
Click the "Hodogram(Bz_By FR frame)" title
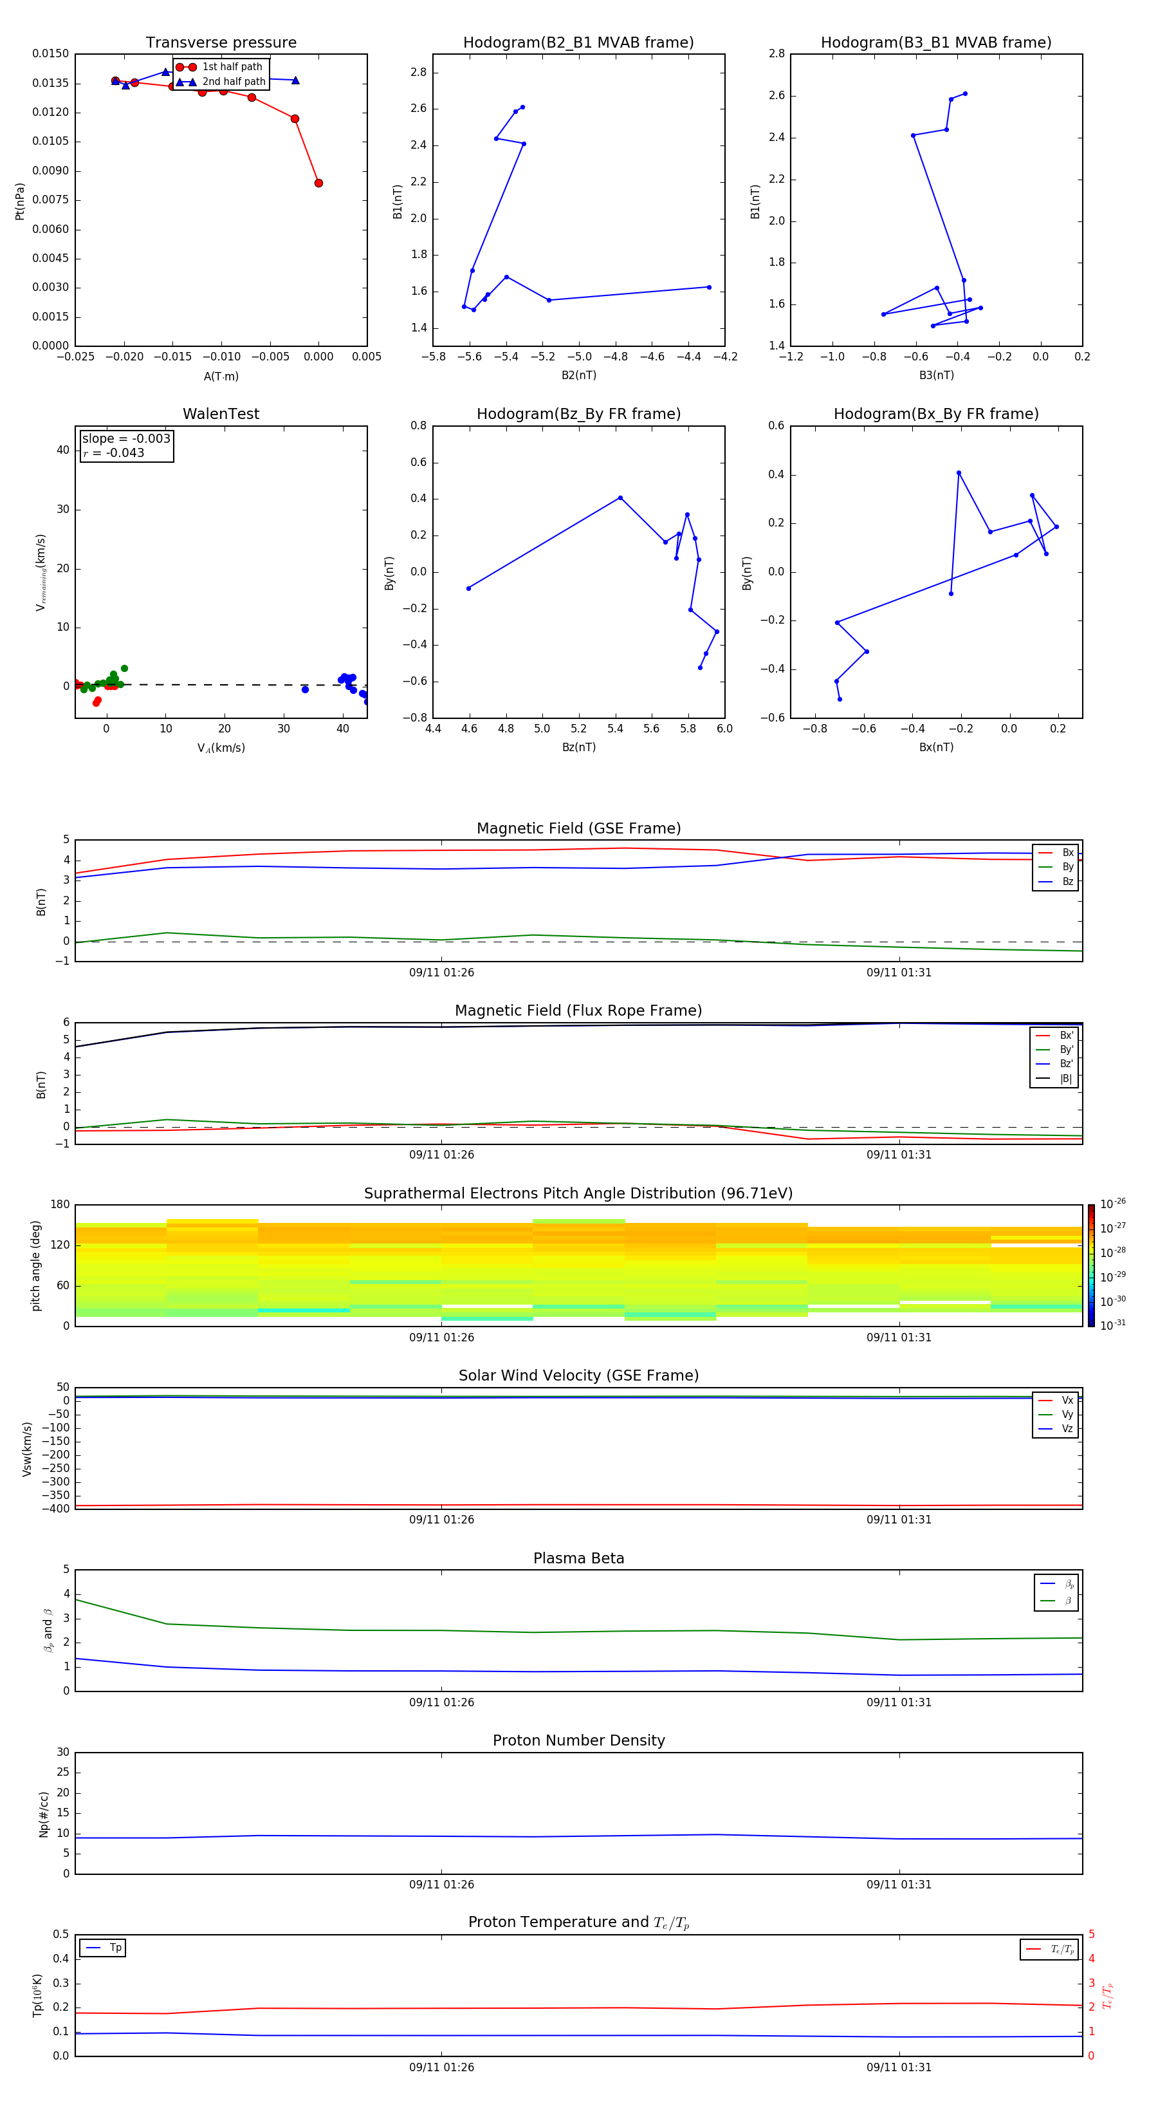pyautogui.click(x=578, y=414)
